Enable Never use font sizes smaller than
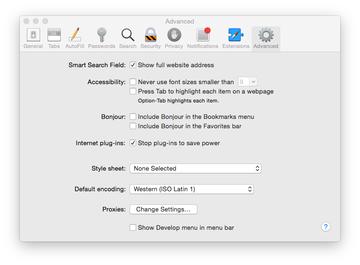360x265 pixels. tap(133, 82)
